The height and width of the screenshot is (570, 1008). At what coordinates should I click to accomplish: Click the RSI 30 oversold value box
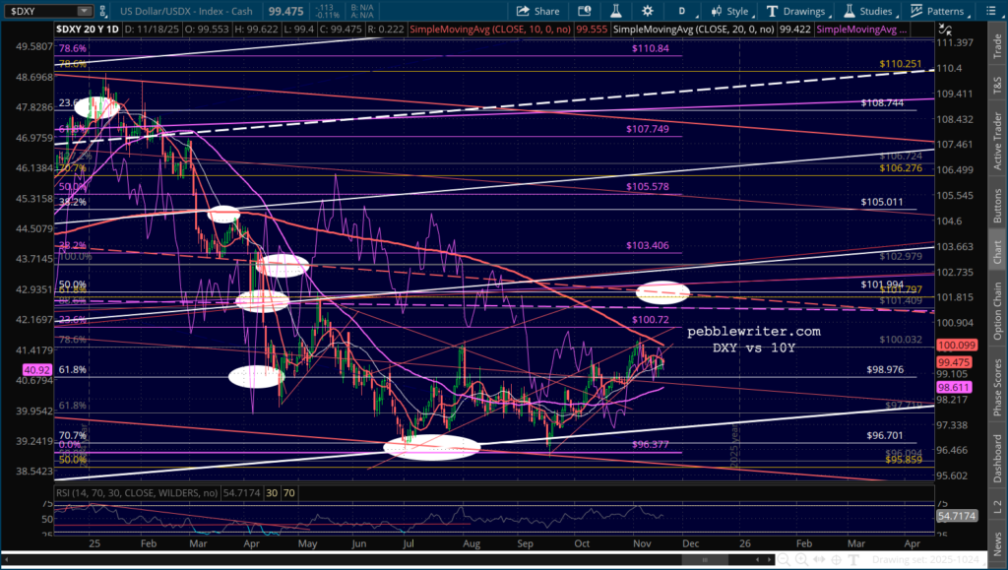click(x=272, y=493)
